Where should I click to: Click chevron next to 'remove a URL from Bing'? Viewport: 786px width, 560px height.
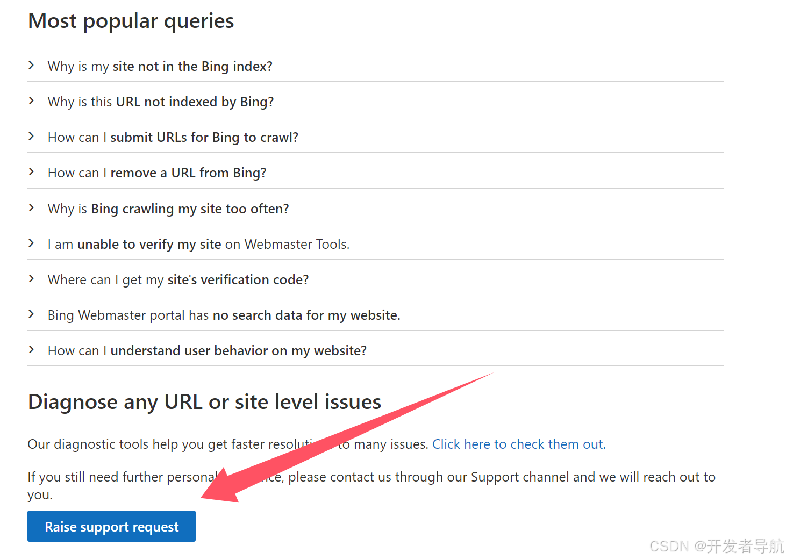(32, 172)
